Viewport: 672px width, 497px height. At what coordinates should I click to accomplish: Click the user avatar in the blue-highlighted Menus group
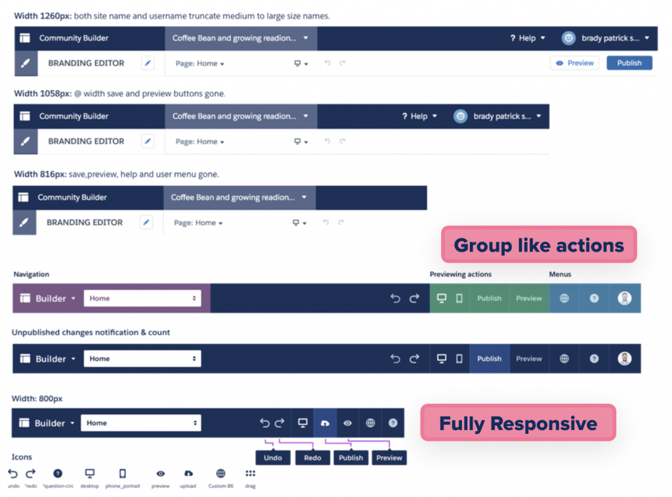pyautogui.click(x=624, y=298)
